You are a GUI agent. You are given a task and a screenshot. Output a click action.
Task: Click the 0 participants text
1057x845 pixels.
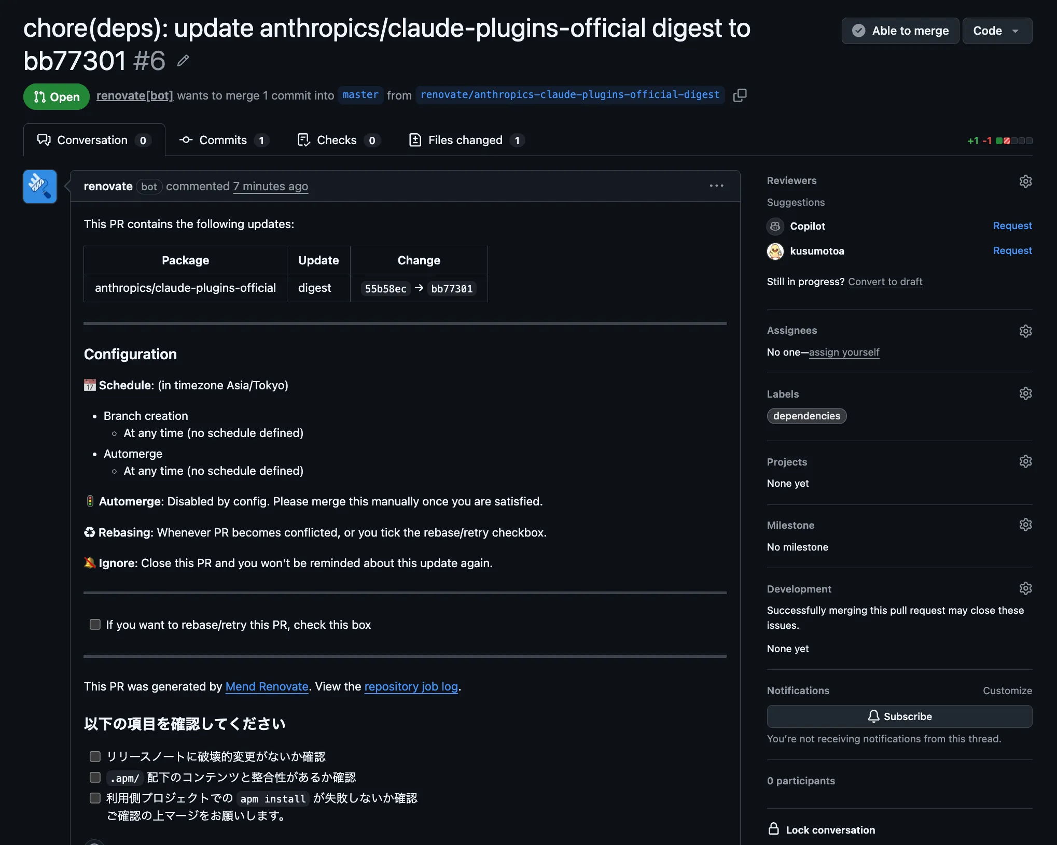click(x=801, y=781)
